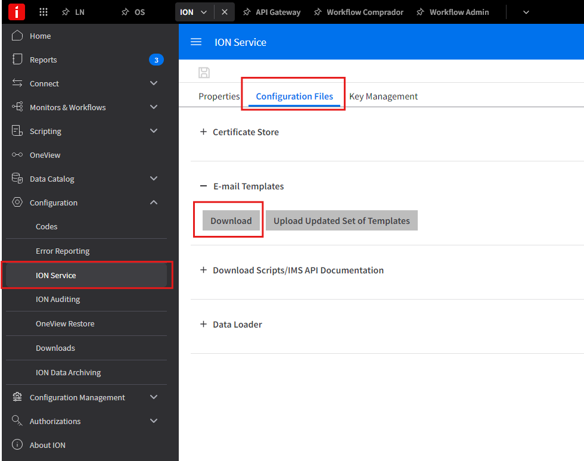The width and height of the screenshot is (584, 461).
Task: Select the Configuration Files tab
Action: coord(294,96)
